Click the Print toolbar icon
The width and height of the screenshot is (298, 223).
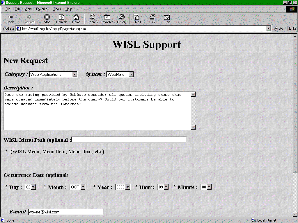(152, 18)
